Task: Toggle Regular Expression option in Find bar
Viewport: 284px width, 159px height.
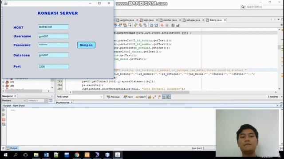Action: (x=159, y=97)
